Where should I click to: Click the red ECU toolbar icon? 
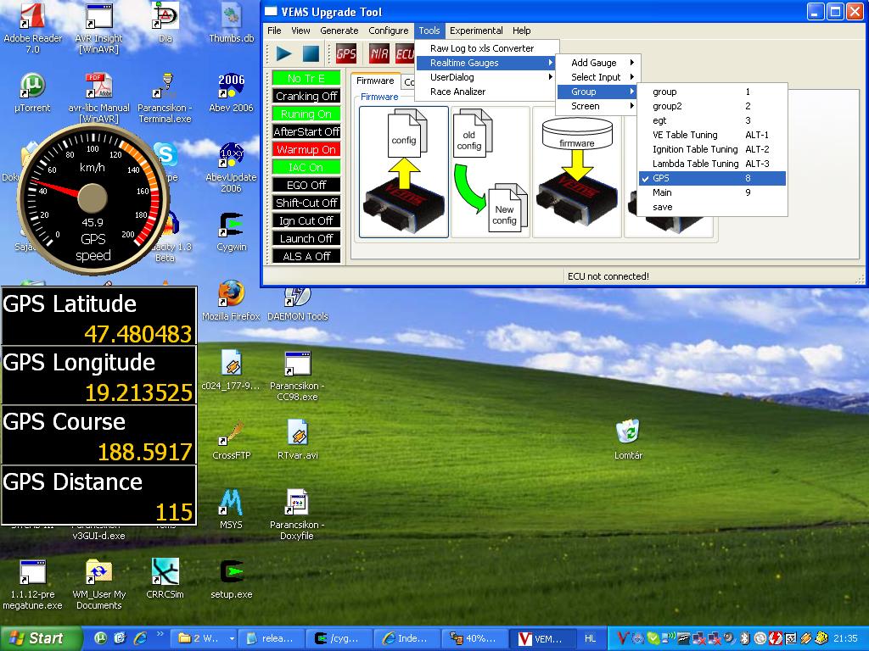pyautogui.click(x=405, y=53)
